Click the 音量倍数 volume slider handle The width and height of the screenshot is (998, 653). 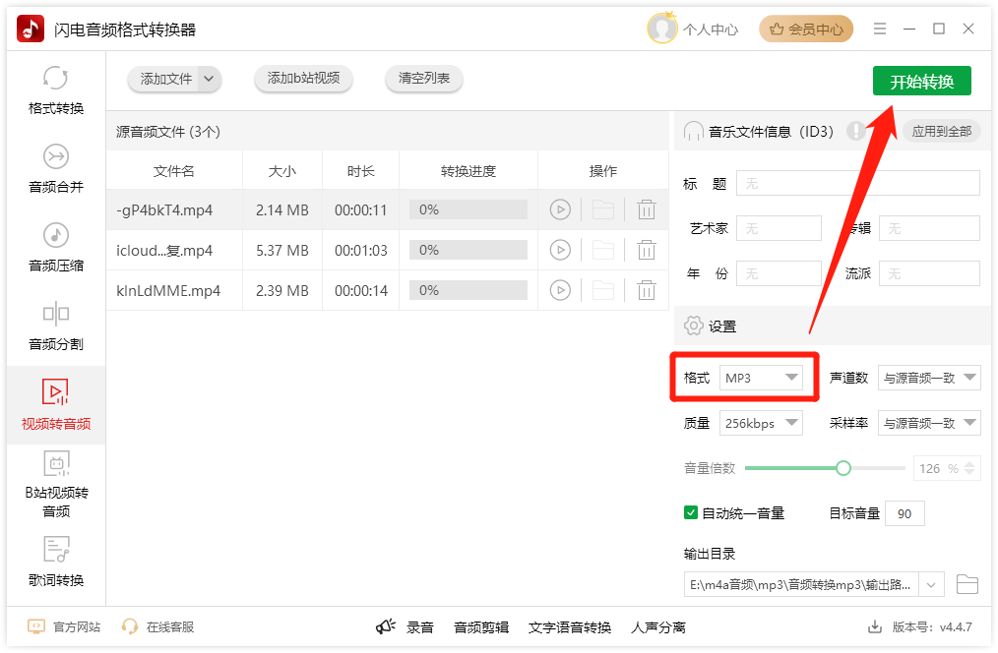[x=842, y=468]
